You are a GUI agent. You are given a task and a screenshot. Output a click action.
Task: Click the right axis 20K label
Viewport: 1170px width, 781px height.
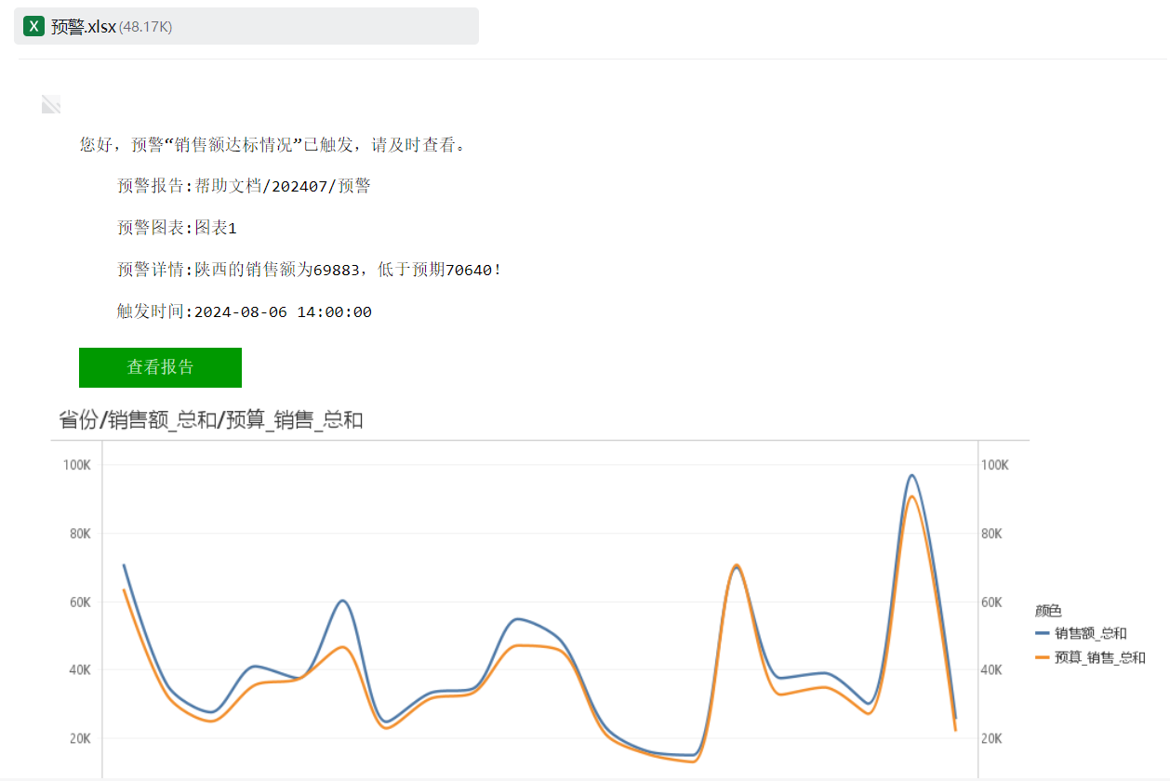[993, 738]
